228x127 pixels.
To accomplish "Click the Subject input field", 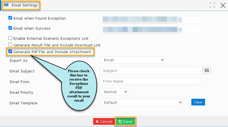I will tap(151, 70).
